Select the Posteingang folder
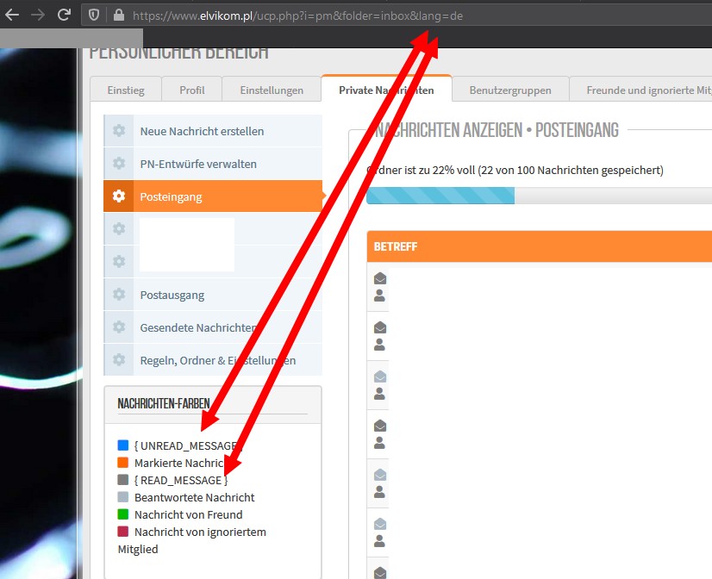Viewport: 712px width, 579px height. pos(213,196)
